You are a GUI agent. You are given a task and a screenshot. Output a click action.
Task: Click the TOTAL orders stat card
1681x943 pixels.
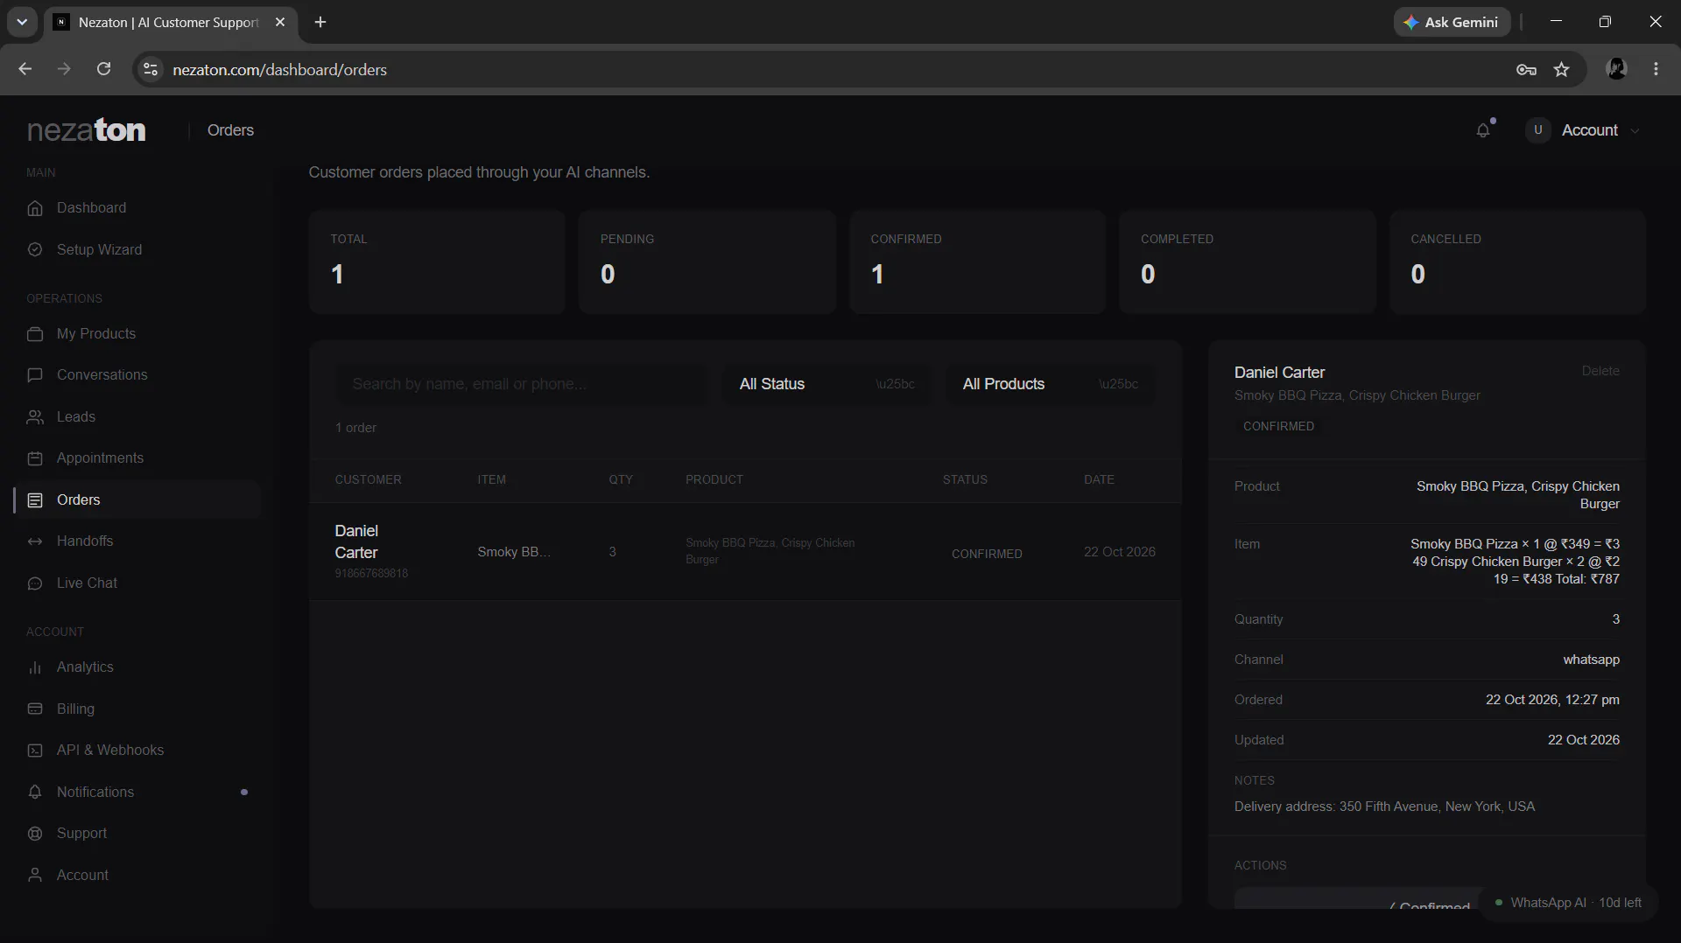(437, 262)
